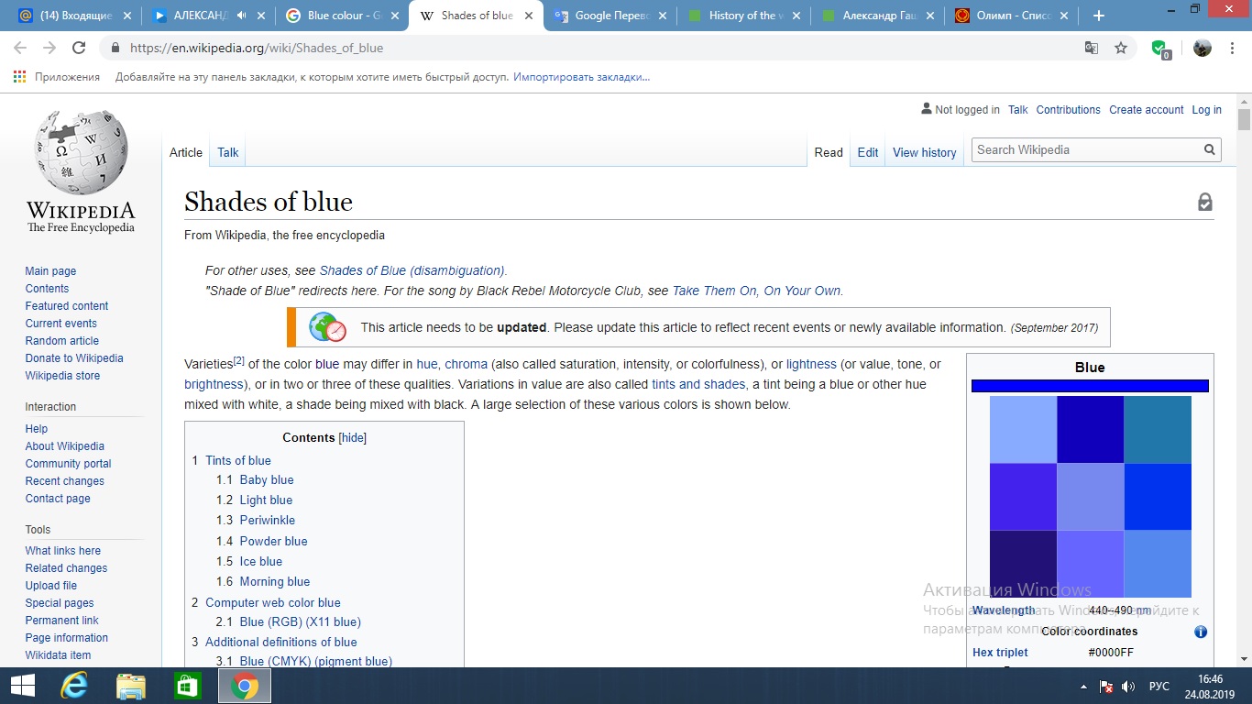Click the update-needed globe clock icon

[327, 326]
